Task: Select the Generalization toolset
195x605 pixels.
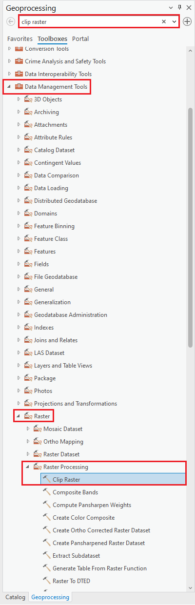Action: click(x=52, y=302)
